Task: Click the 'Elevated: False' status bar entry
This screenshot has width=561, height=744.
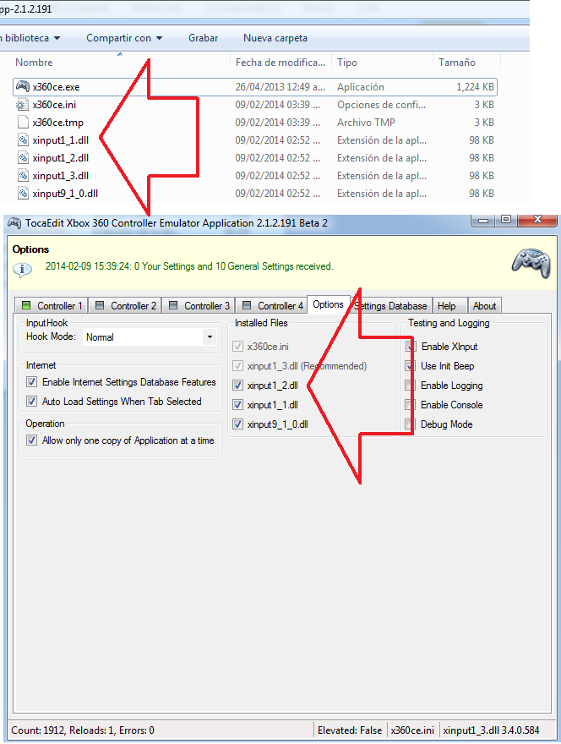Action: pyautogui.click(x=350, y=730)
